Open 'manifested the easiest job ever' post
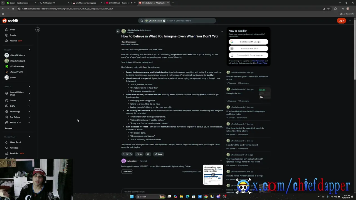Viewport: 356px width, 200px height. [x=245, y=129]
